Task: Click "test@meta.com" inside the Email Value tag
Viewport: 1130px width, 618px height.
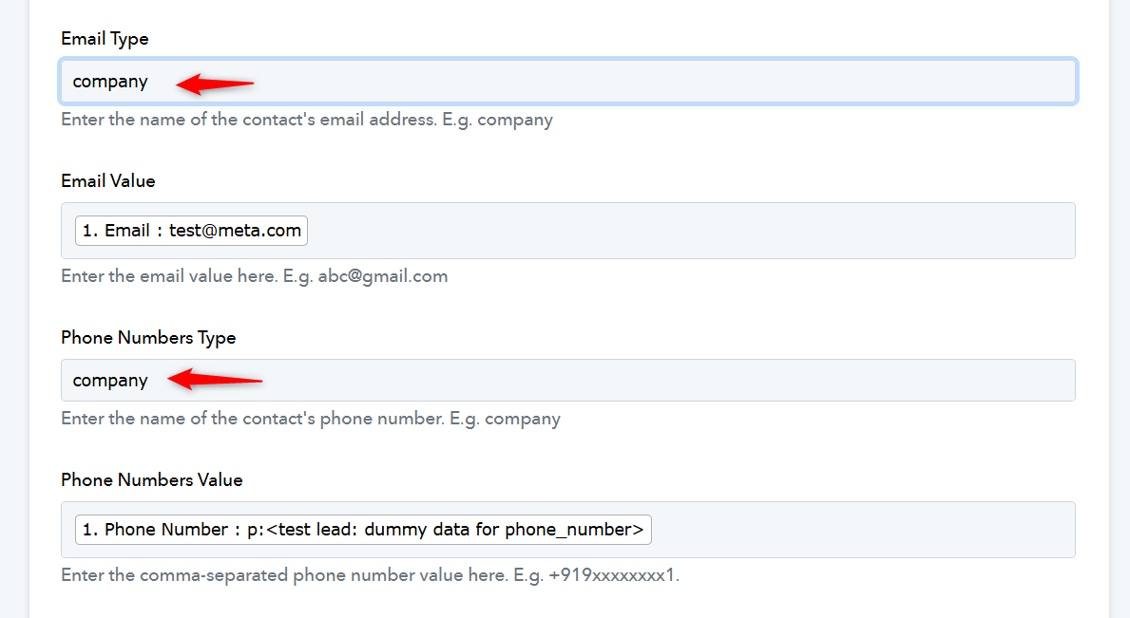Action: pos(235,231)
